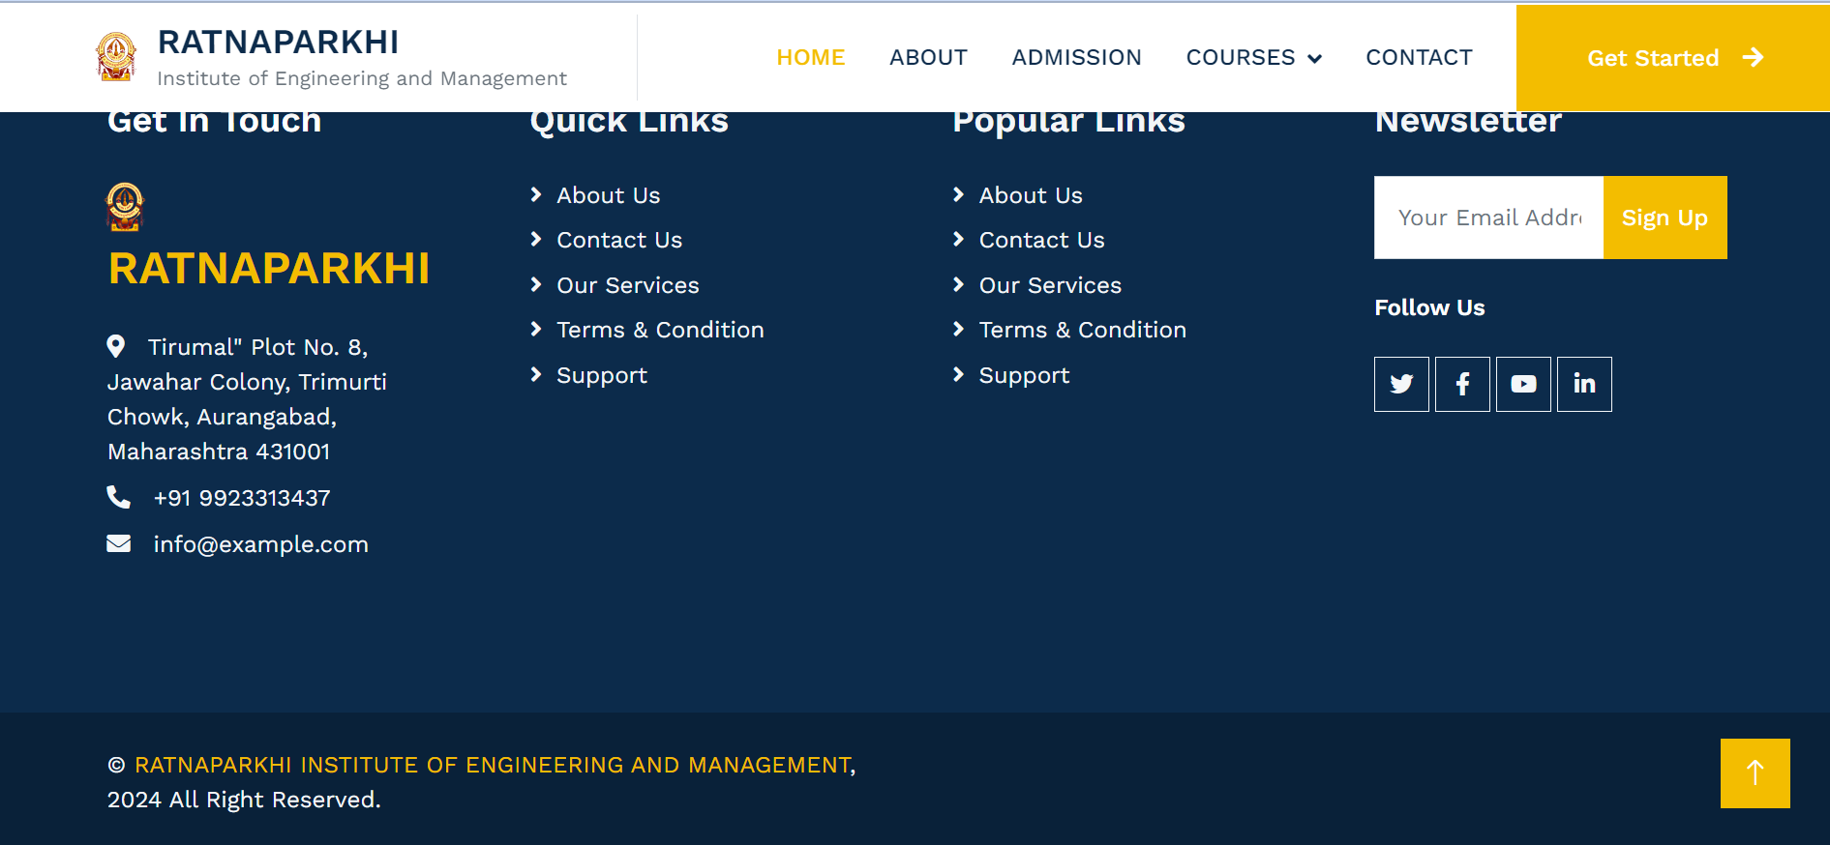
Task: Expand the Courses dropdown menu
Action: pos(1253,58)
